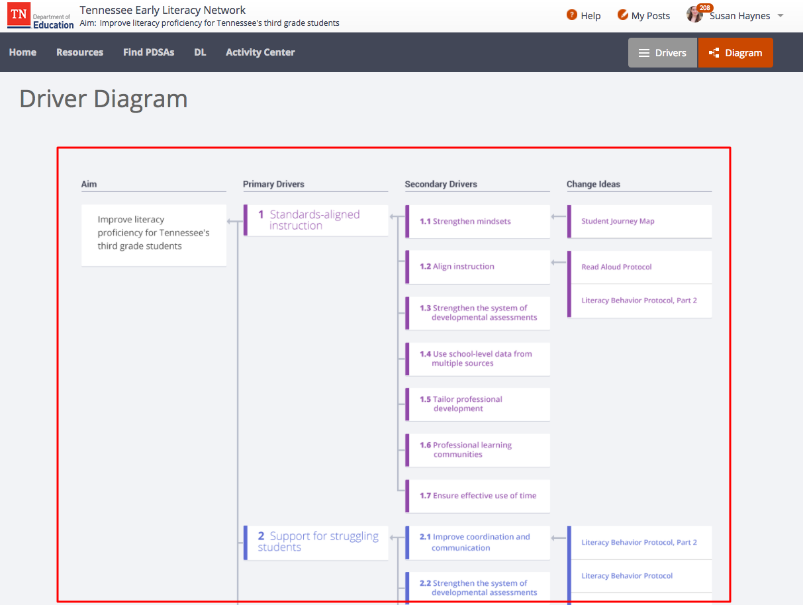Screen dimensions: 803x605
Task: Open 1.6 Professional learning communities
Action: coord(477,450)
